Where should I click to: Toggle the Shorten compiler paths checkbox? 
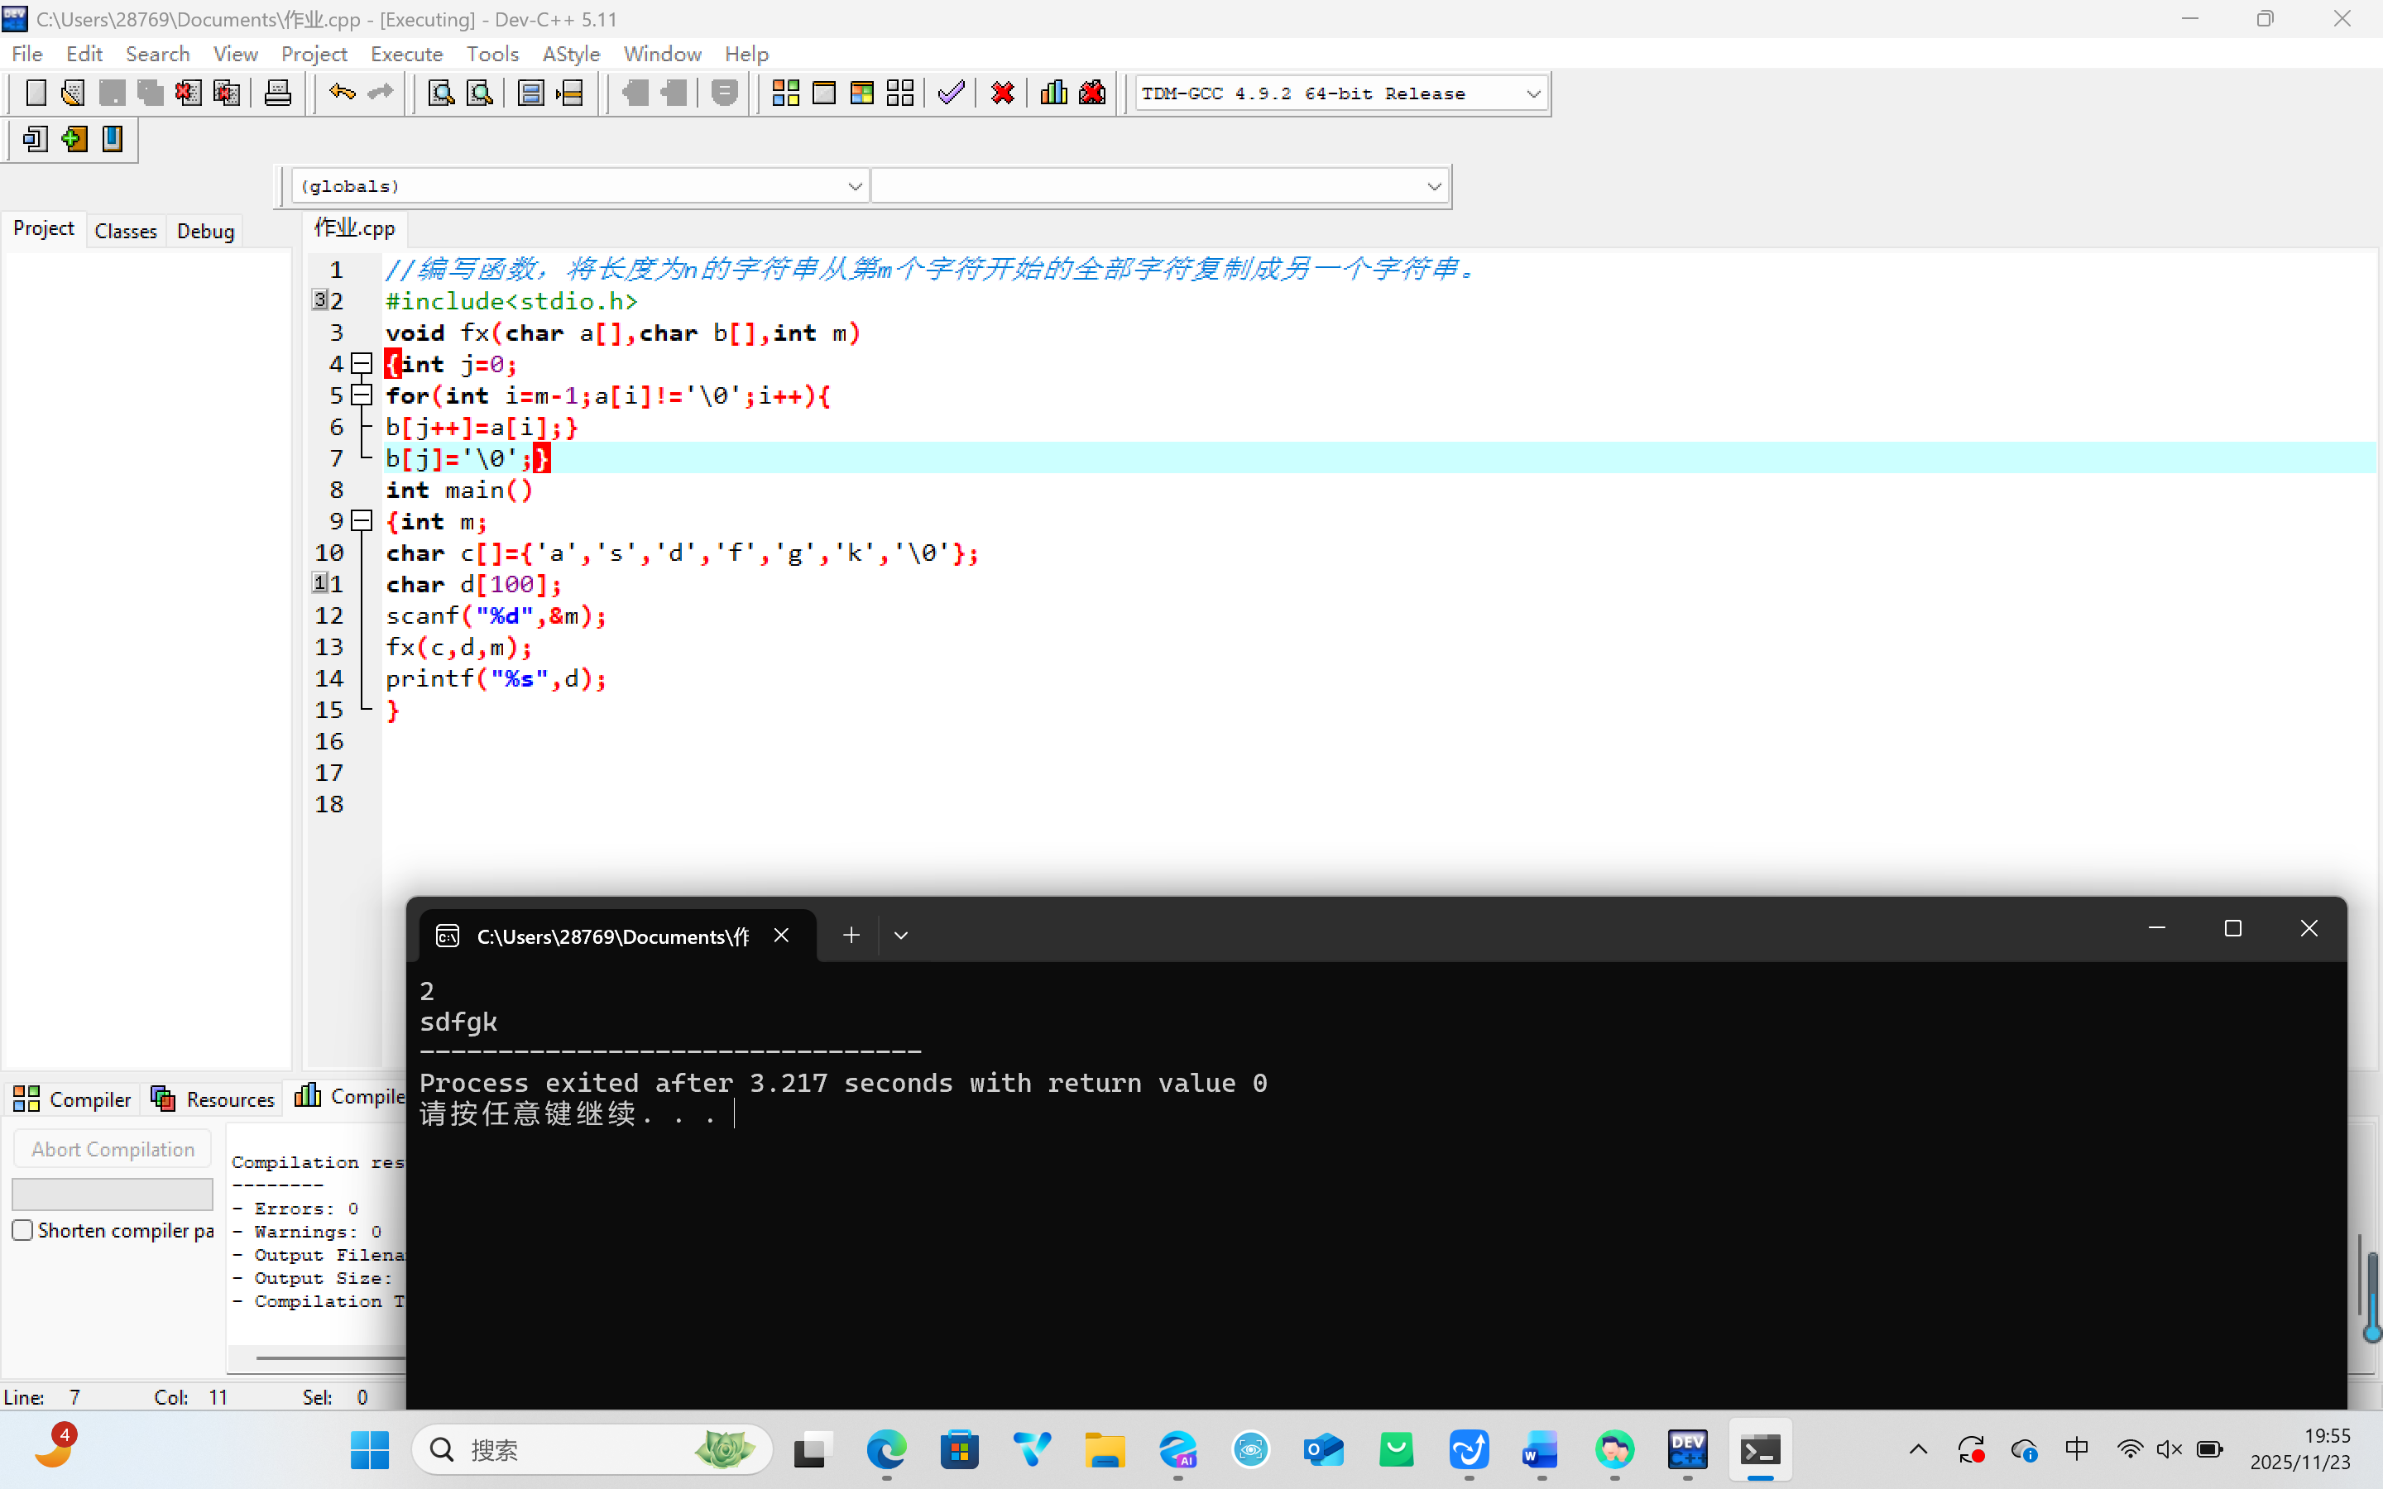pos(22,1230)
